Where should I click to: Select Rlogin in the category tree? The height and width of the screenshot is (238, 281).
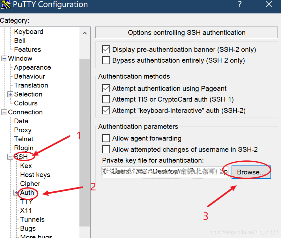(x=24, y=148)
